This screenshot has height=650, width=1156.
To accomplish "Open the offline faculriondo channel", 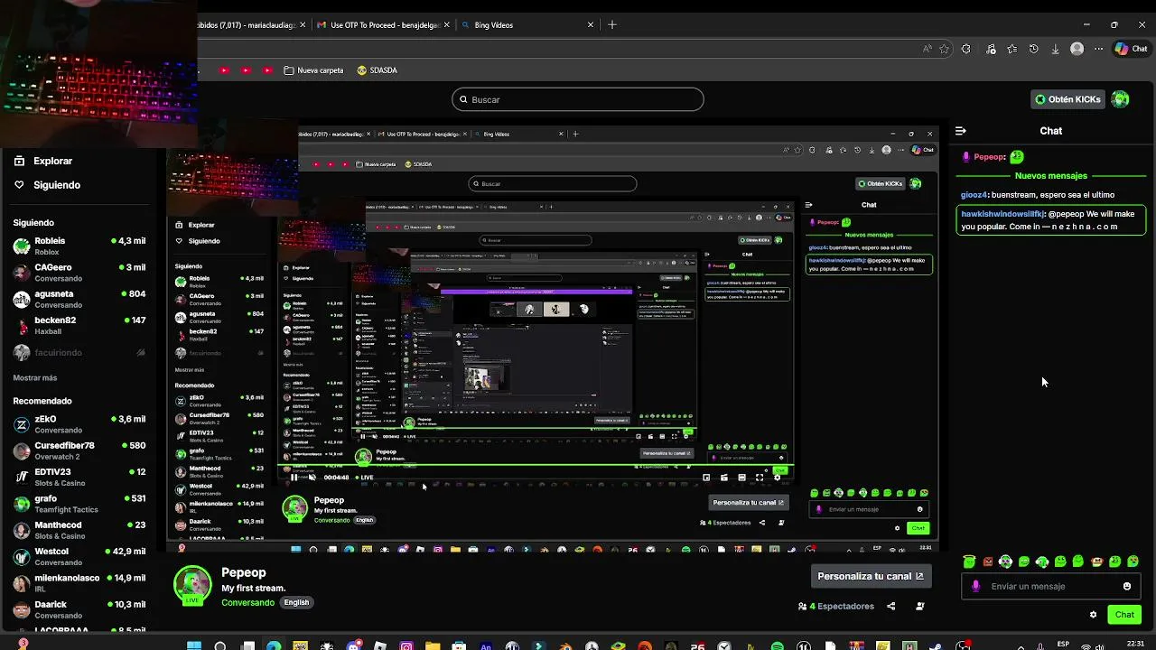I will coord(79,352).
